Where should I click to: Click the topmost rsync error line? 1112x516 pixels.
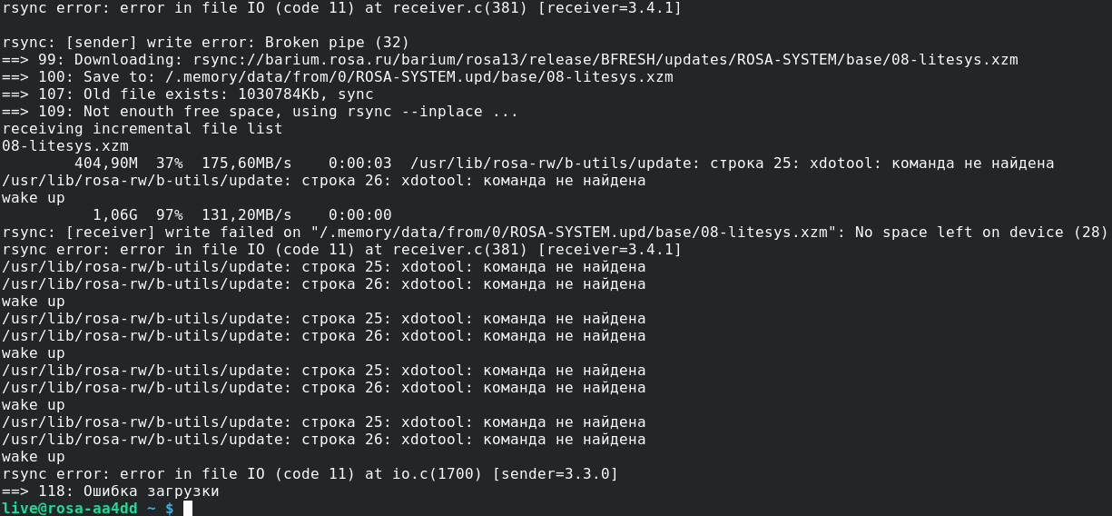click(341, 8)
